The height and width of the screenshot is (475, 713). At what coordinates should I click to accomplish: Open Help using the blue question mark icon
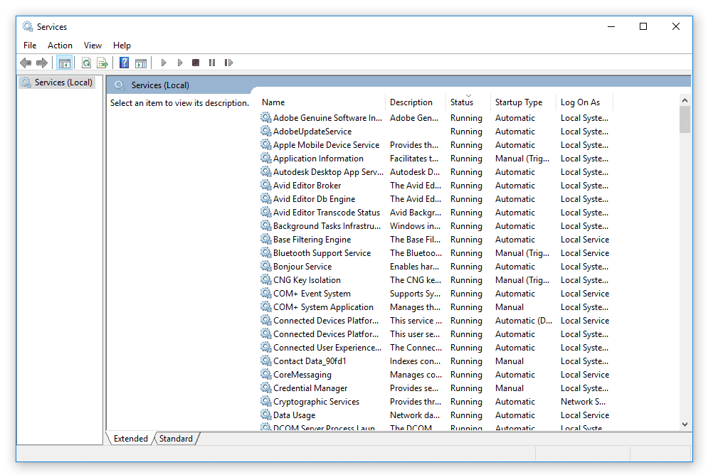tap(124, 63)
